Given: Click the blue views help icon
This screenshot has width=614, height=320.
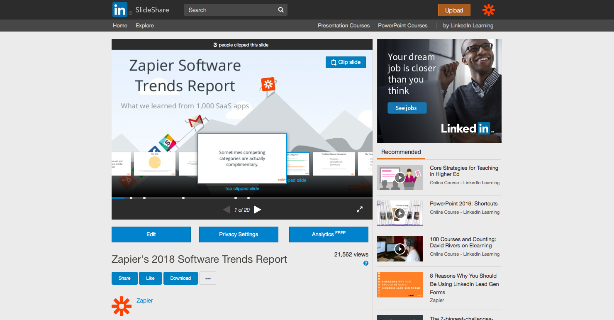Looking at the screenshot, I should [366, 263].
